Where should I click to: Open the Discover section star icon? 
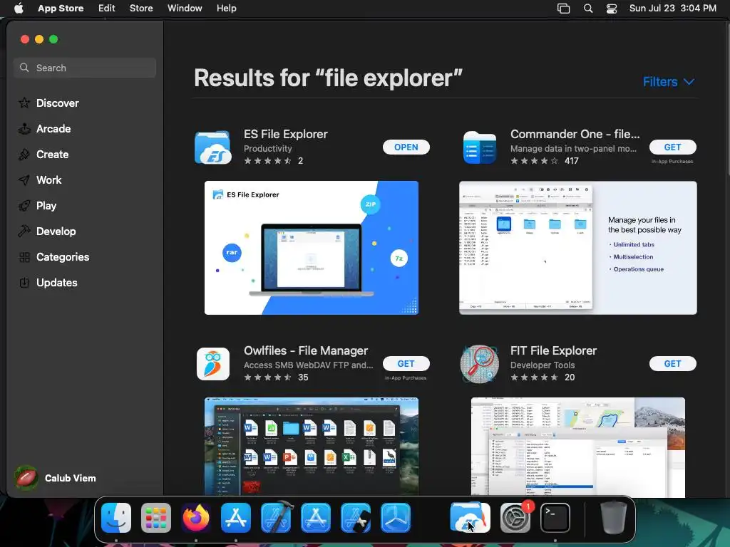[24, 103]
